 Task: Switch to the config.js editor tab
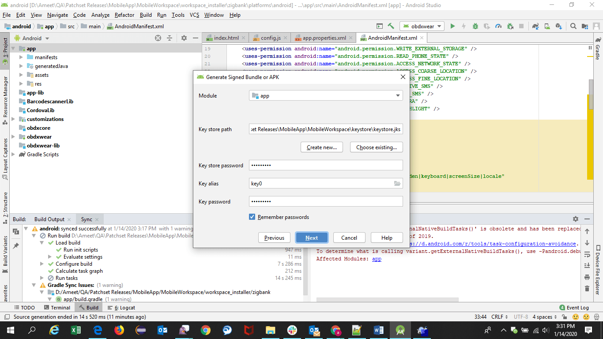(270, 38)
